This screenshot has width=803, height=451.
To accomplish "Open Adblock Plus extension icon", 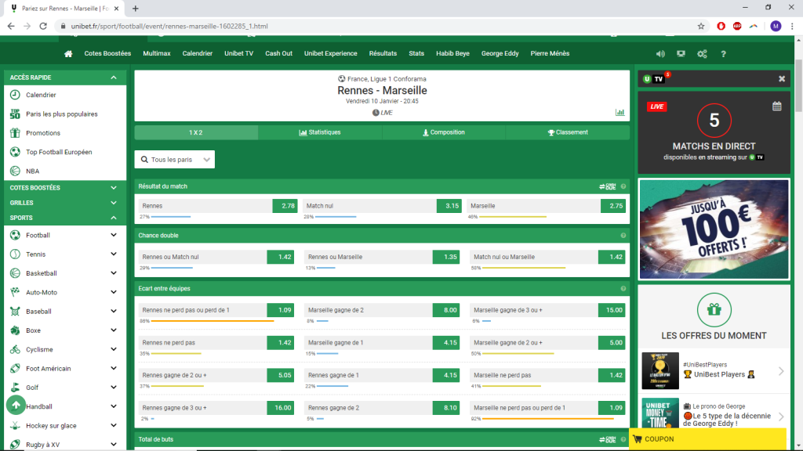I will [x=737, y=26].
